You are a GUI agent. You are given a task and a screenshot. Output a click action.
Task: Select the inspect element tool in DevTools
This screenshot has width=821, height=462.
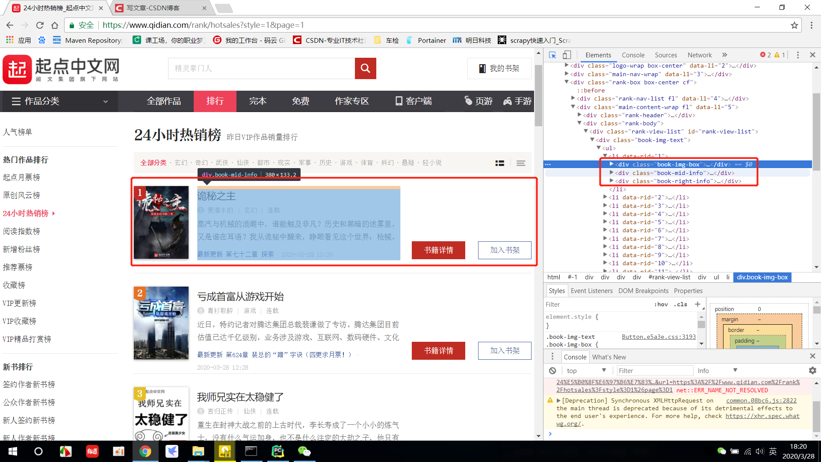point(552,55)
